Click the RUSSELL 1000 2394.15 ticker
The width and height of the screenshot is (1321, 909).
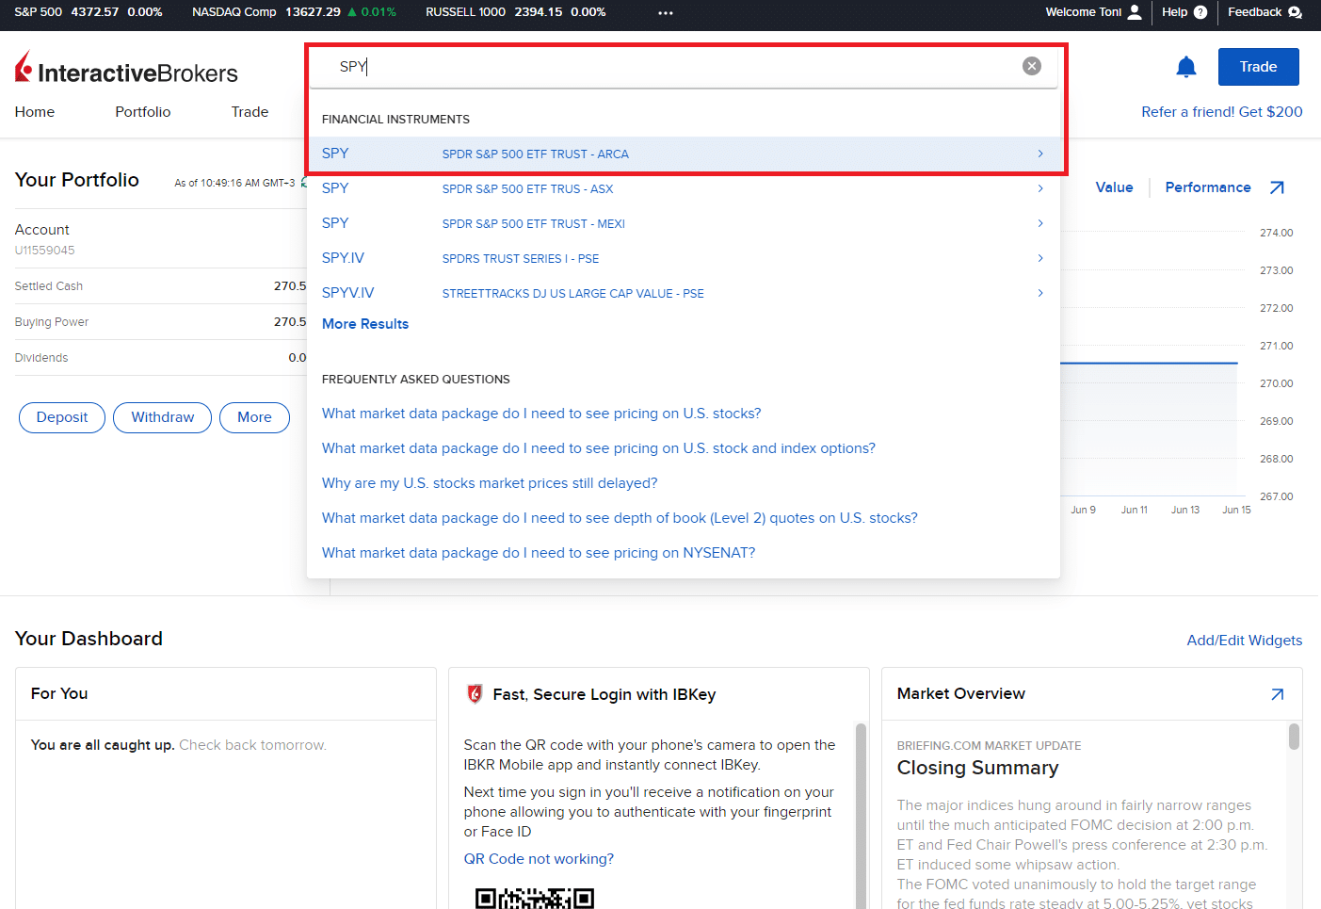point(515,12)
